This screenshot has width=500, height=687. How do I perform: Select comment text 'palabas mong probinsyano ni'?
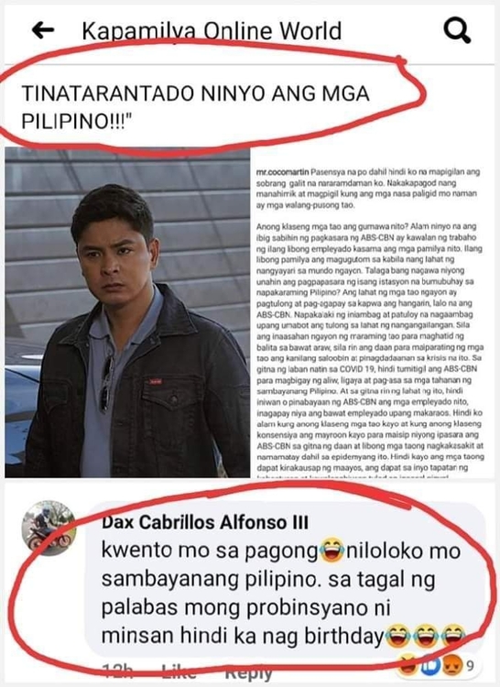pos(246,608)
